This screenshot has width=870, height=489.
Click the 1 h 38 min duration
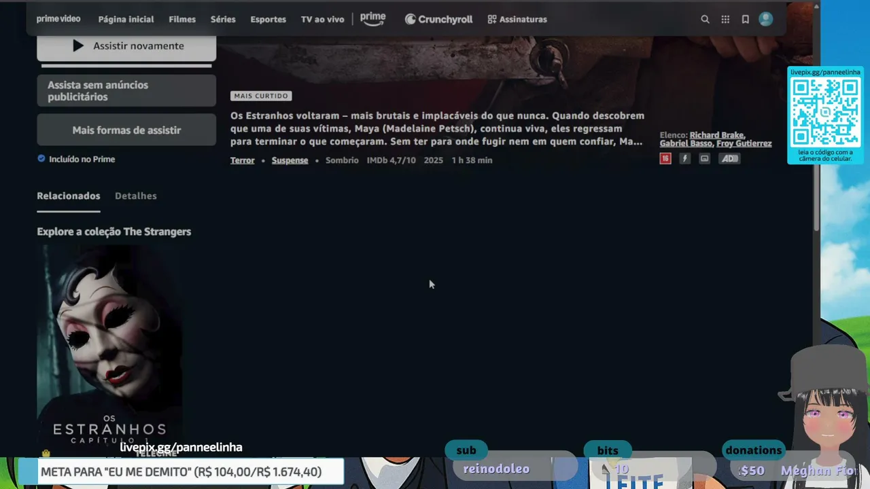tap(472, 160)
